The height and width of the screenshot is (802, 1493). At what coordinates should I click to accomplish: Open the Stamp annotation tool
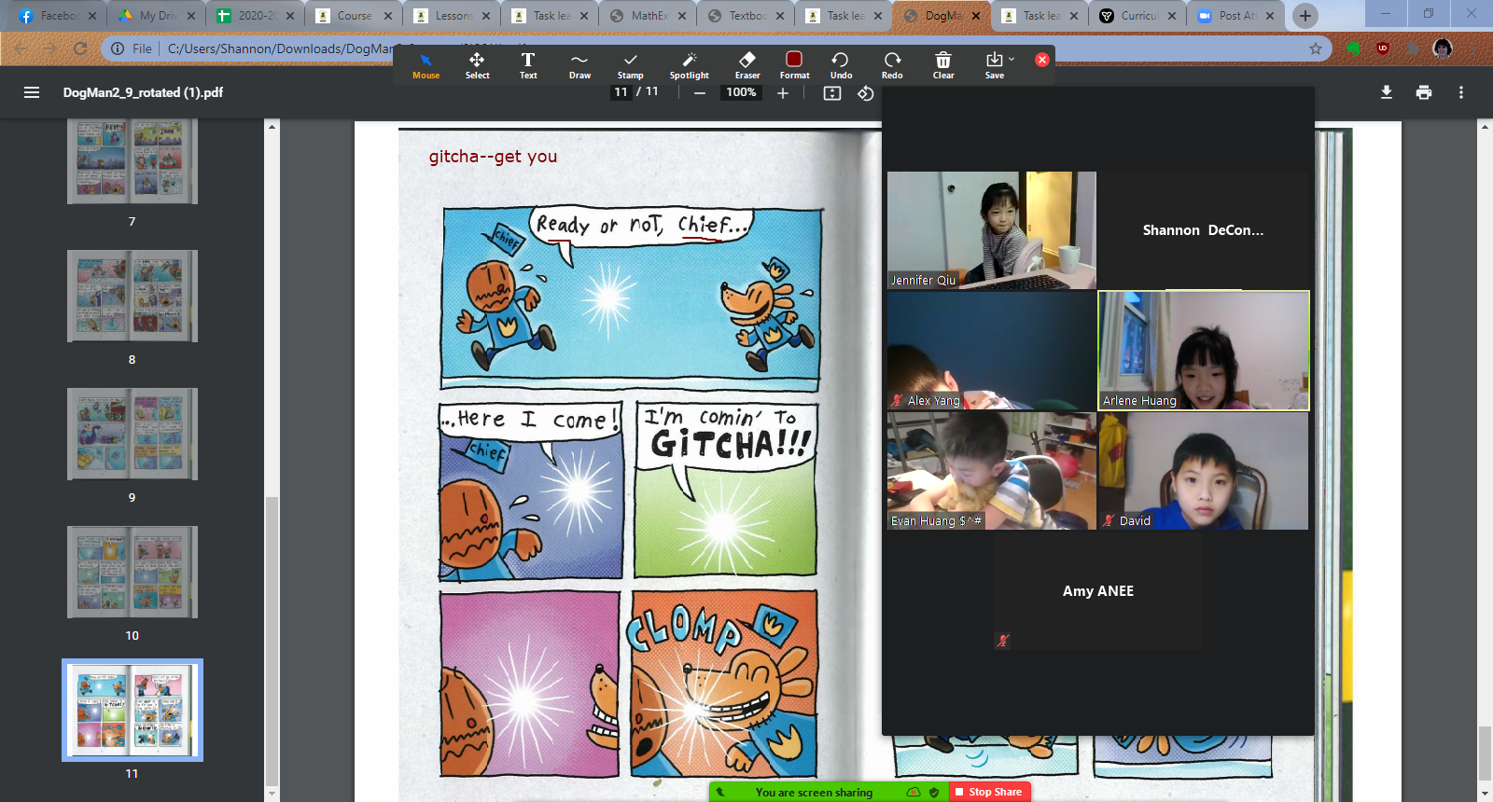click(x=631, y=65)
